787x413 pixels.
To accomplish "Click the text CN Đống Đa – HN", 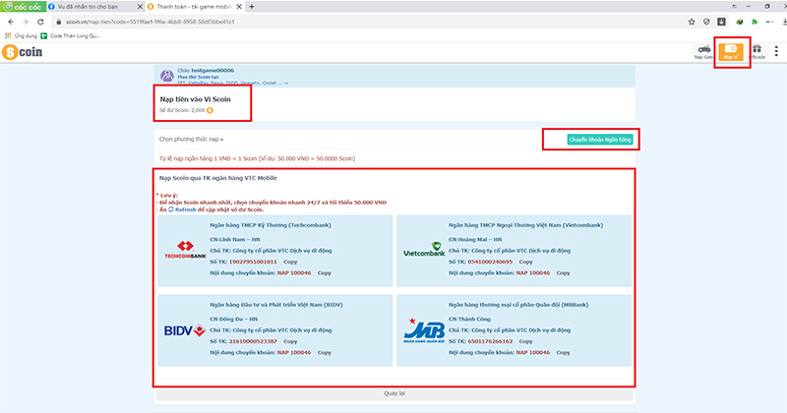I will tap(233, 320).
